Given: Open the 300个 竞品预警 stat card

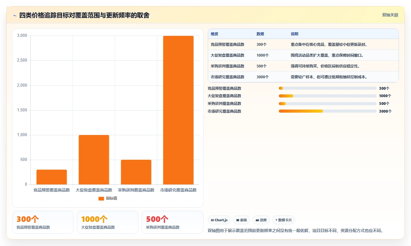Looking at the screenshot, I should click(43, 222).
